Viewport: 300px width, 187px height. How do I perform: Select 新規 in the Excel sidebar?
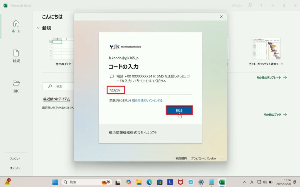coord(16,56)
